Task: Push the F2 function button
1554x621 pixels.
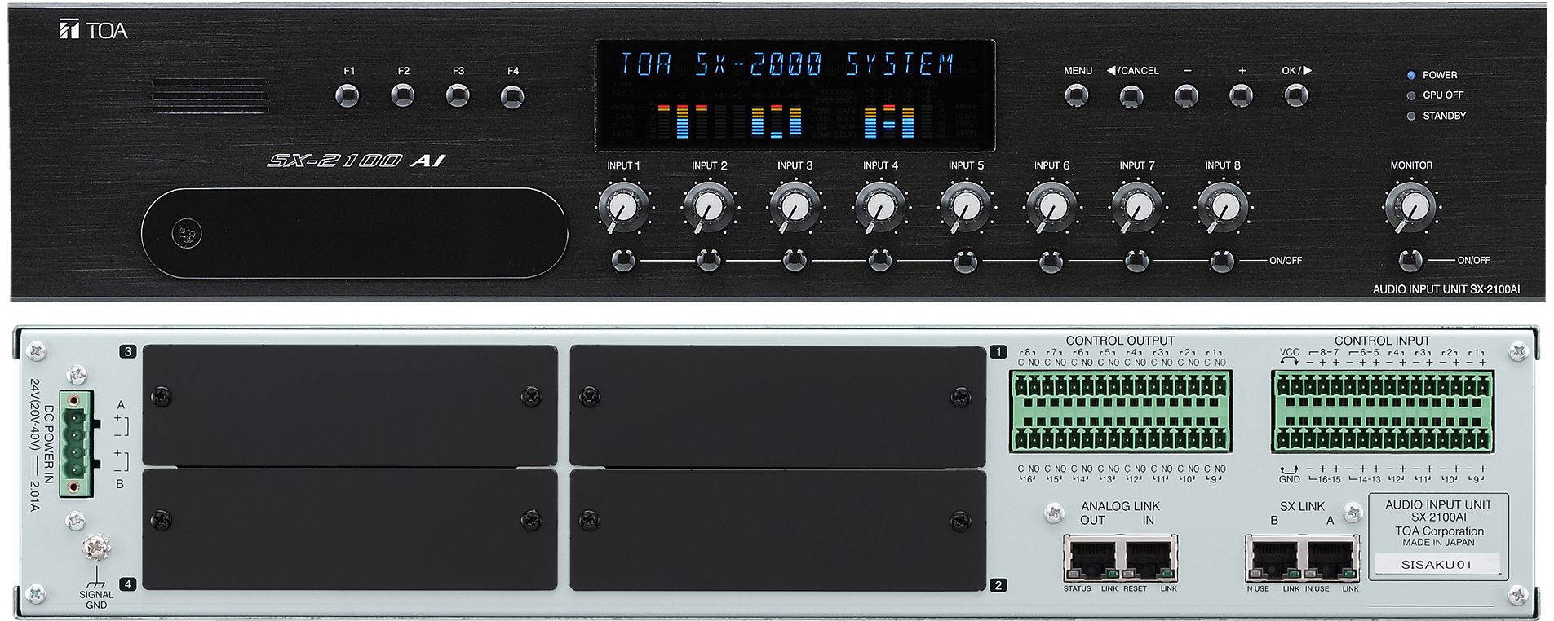Action: pyautogui.click(x=402, y=96)
